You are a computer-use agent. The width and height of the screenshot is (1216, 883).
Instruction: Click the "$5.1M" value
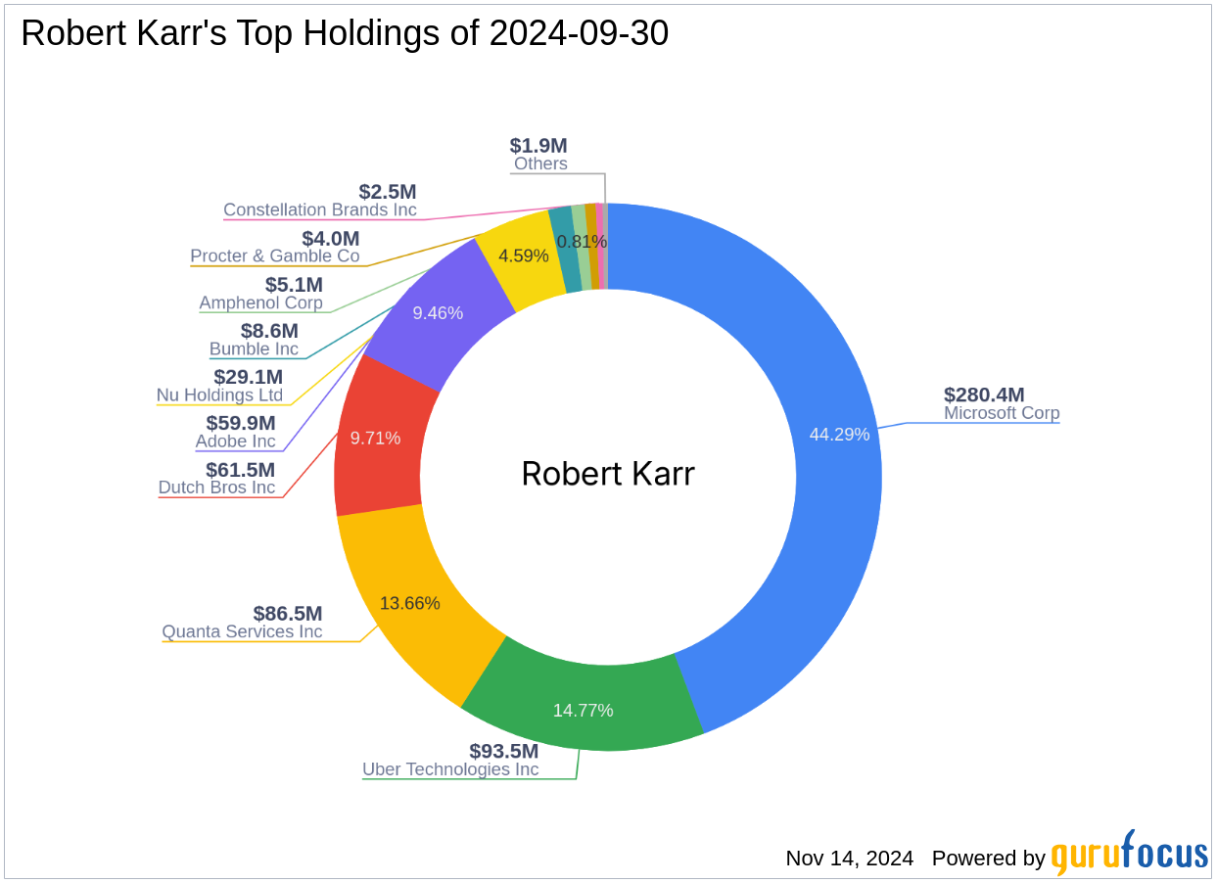tap(294, 285)
